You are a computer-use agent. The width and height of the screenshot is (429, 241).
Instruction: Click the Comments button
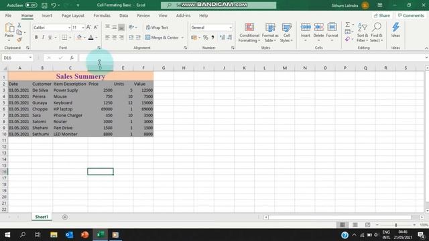click(x=411, y=15)
